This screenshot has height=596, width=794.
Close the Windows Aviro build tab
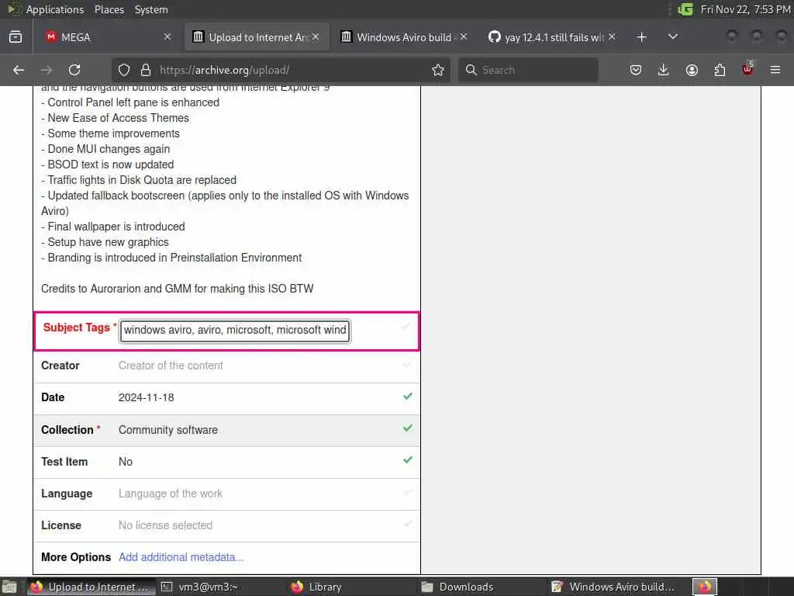point(464,37)
